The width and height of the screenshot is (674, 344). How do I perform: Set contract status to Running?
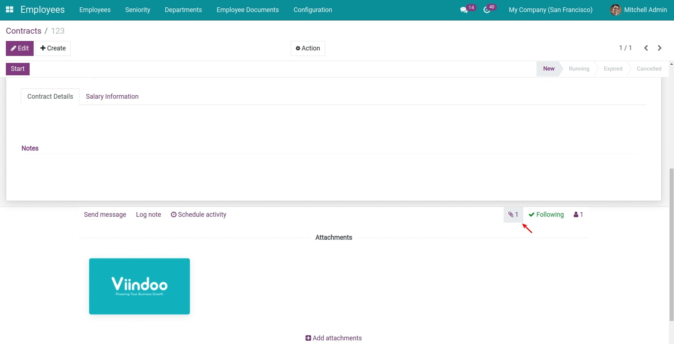(x=579, y=69)
